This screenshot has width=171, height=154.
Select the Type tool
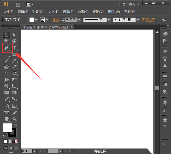14,48
